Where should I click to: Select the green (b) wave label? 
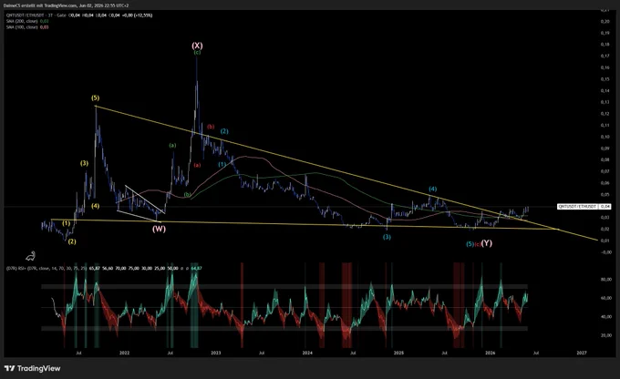[188, 194]
